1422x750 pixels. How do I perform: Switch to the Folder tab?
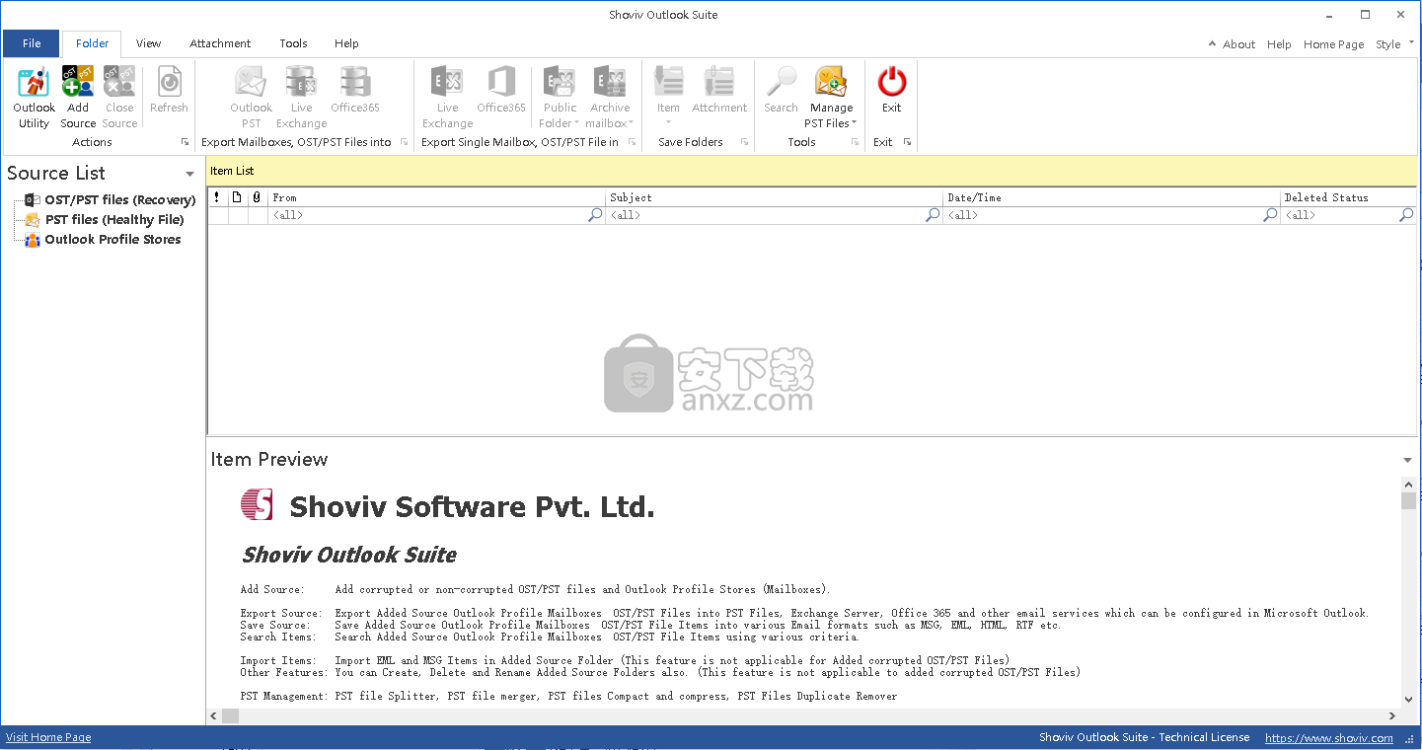coord(92,43)
